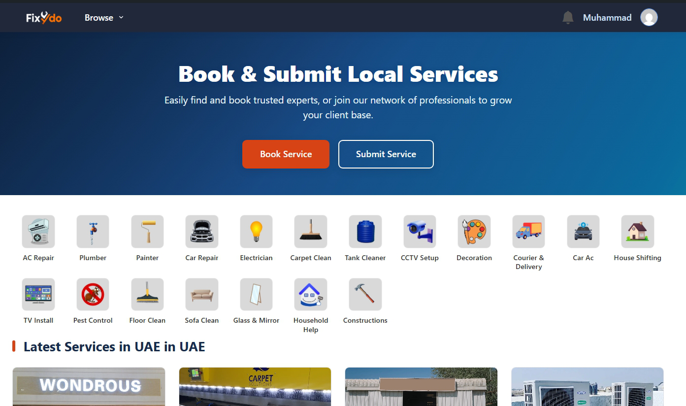
Task: Click the Book Service button
Action: [x=286, y=154]
